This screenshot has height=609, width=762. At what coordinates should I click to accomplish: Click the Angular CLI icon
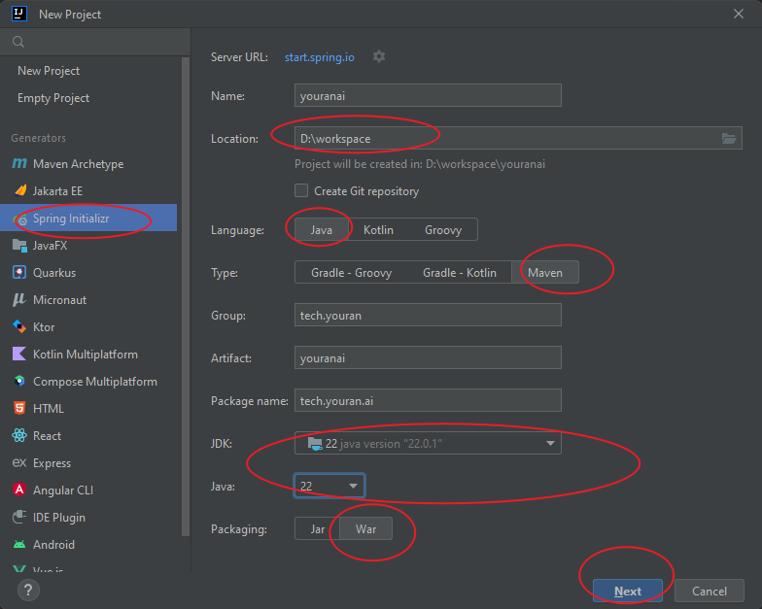point(19,490)
